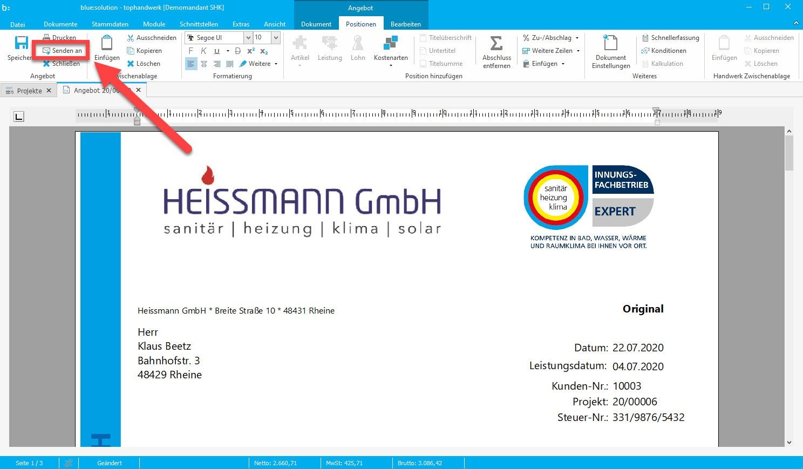
Task: Cut into Handwerk Zwischenablage
Action: click(x=769, y=38)
